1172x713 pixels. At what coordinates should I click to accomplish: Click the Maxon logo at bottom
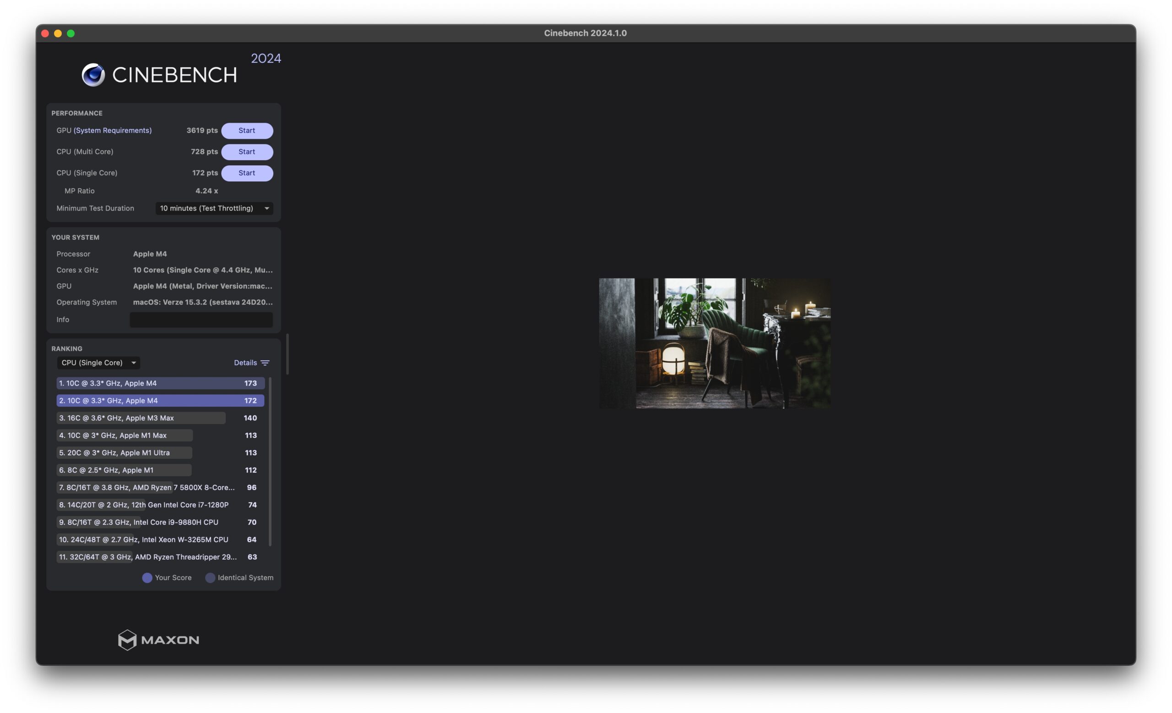[x=158, y=640]
